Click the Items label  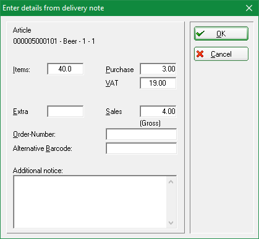[x=22, y=70]
